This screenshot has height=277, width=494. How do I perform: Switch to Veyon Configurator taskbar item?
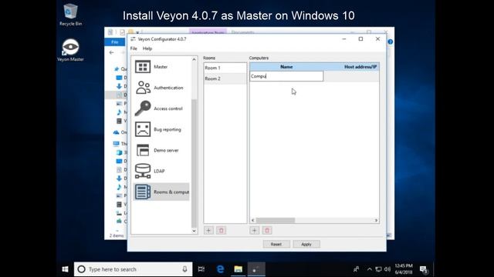click(256, 269)
